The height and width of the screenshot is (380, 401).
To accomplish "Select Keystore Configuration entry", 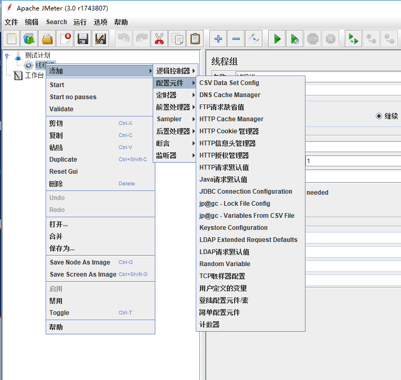I will [x=251, y=228].
